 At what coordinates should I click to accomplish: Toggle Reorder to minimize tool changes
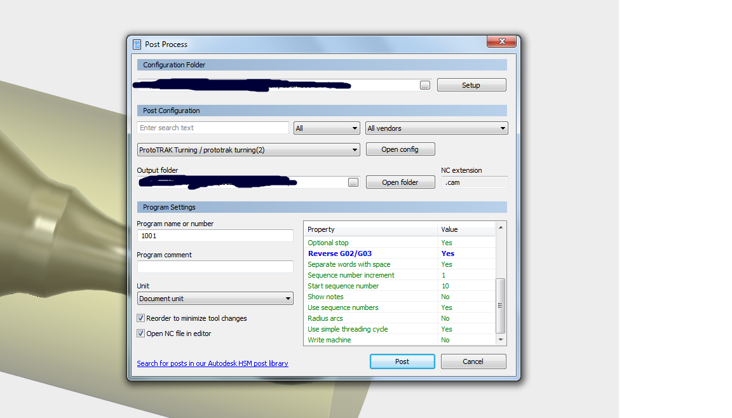[140, 318]
